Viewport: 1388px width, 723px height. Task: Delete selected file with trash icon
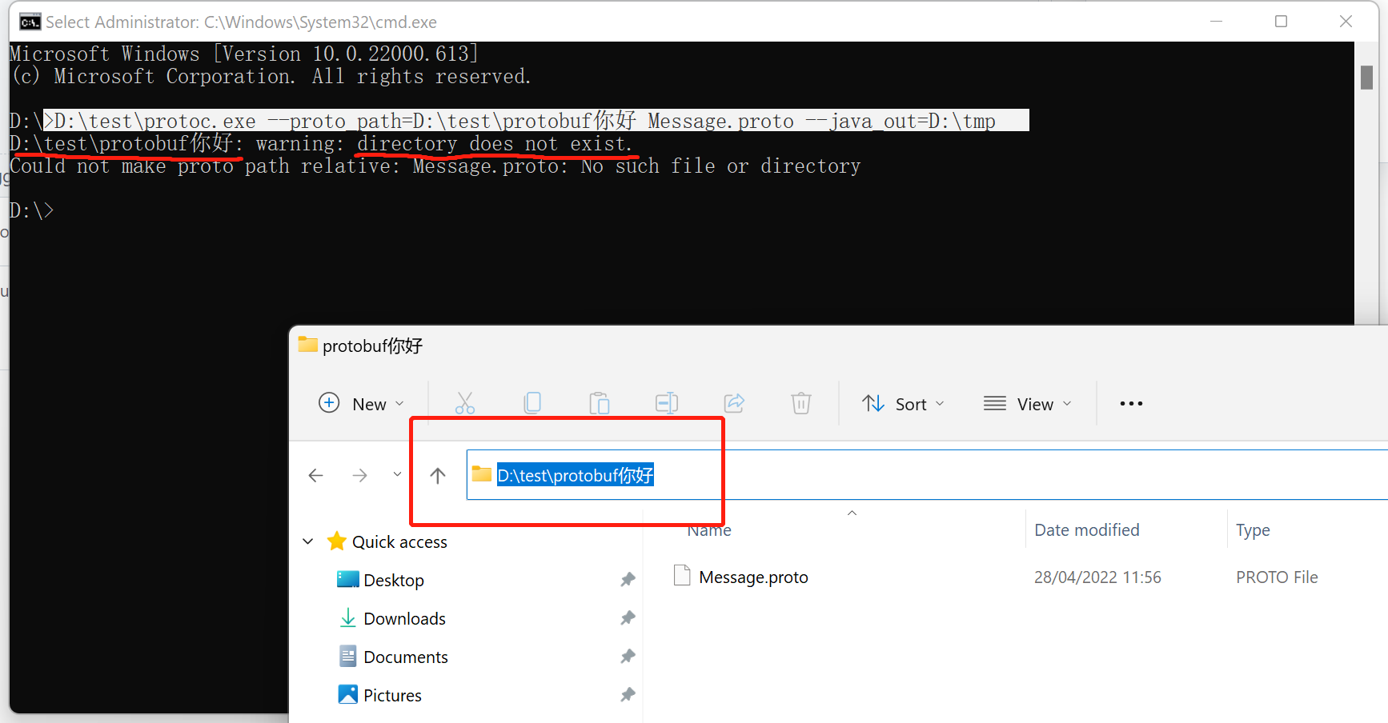(x=800, y=403)
